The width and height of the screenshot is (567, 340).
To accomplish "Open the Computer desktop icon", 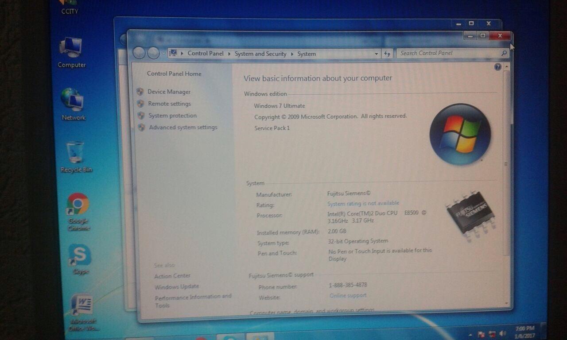I will pyautogui.click(x=71, y=52).
